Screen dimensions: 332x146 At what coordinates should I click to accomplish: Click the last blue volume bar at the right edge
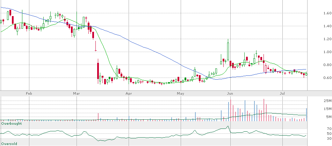click(306, 115)
